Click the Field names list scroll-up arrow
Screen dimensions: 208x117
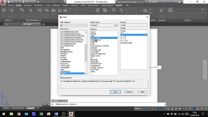pos(86,32)
